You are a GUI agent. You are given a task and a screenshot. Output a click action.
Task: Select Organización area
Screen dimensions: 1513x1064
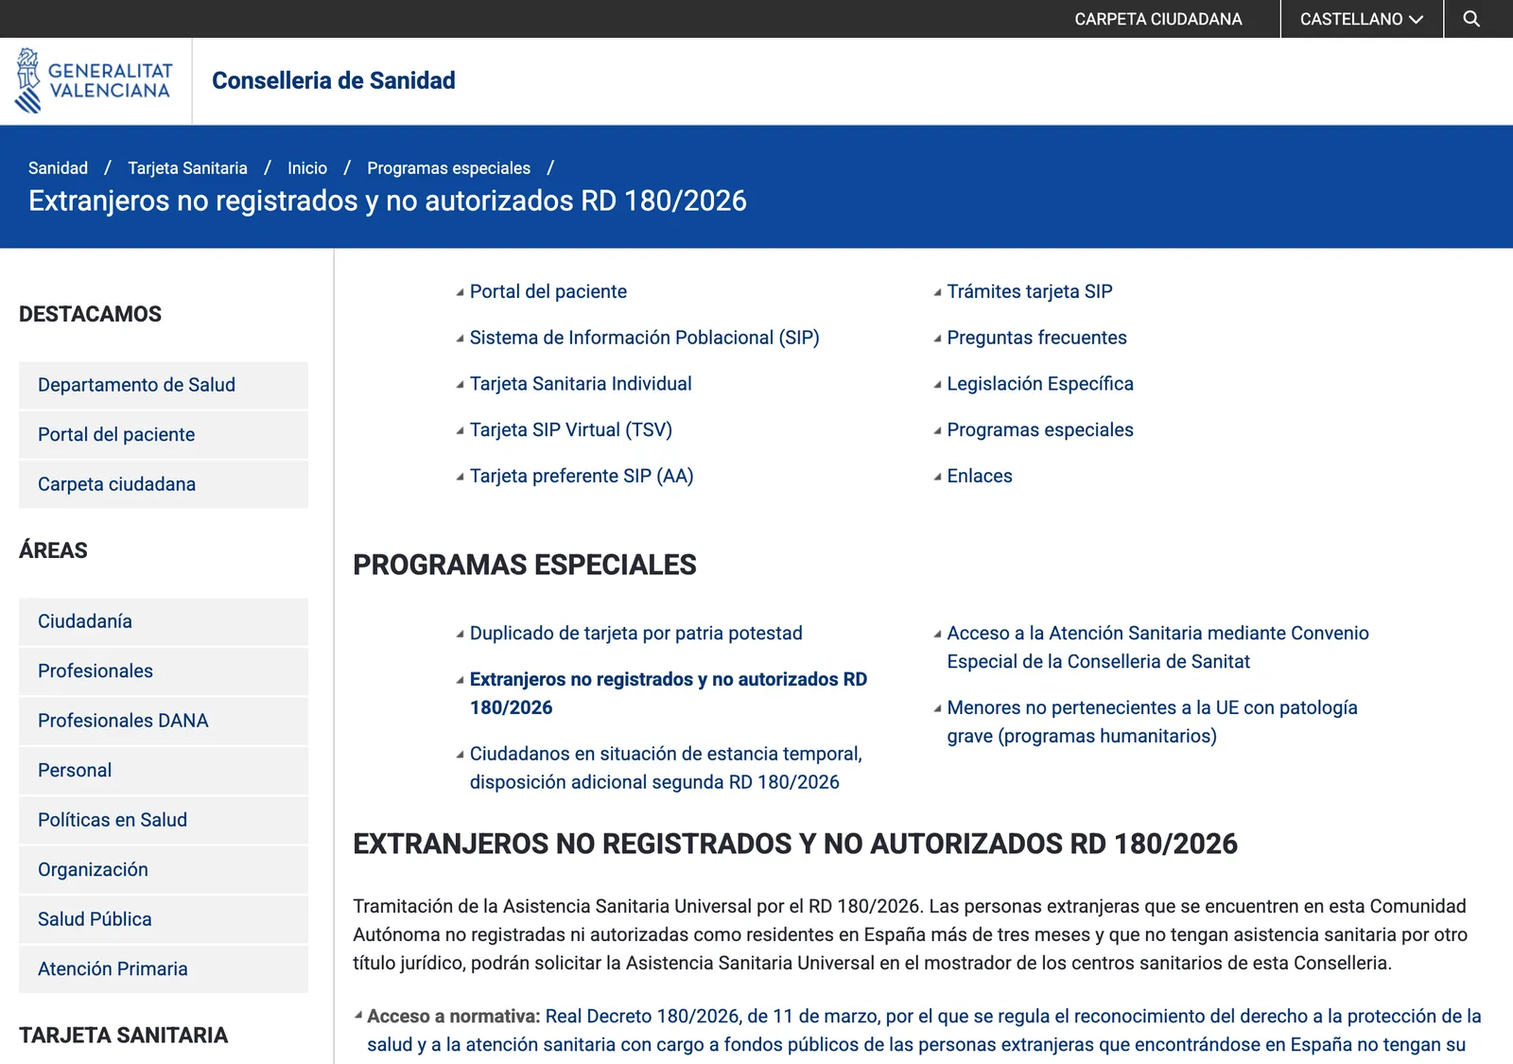click(164, 870)
